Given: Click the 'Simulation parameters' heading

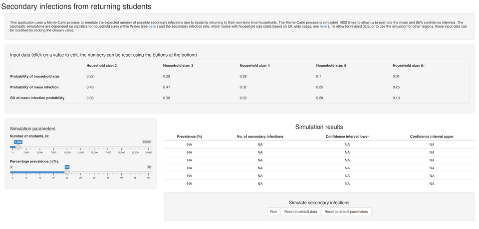Looking at the screenshot, I should coord(33,129).
